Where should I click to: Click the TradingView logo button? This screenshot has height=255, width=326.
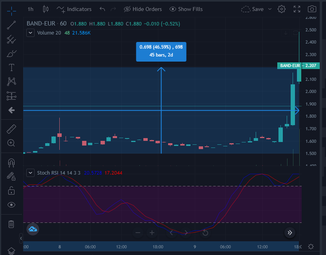(33, 229)
